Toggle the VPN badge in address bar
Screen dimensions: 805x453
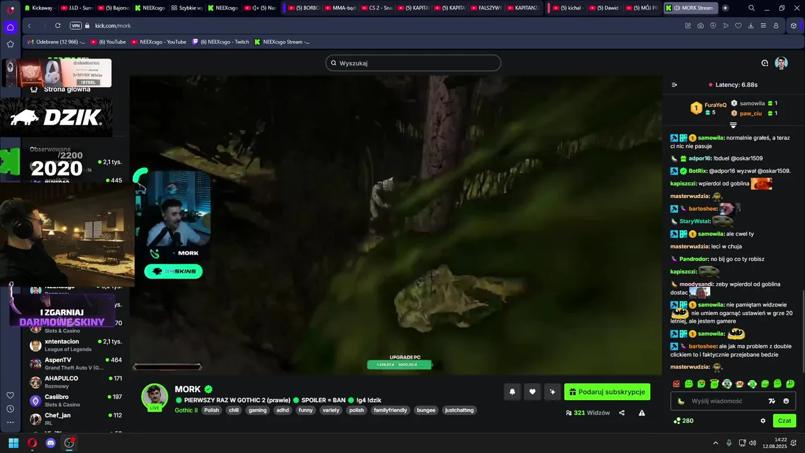coord(75,26)
